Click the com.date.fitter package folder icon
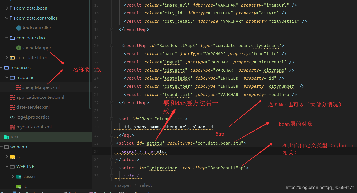 12,57
